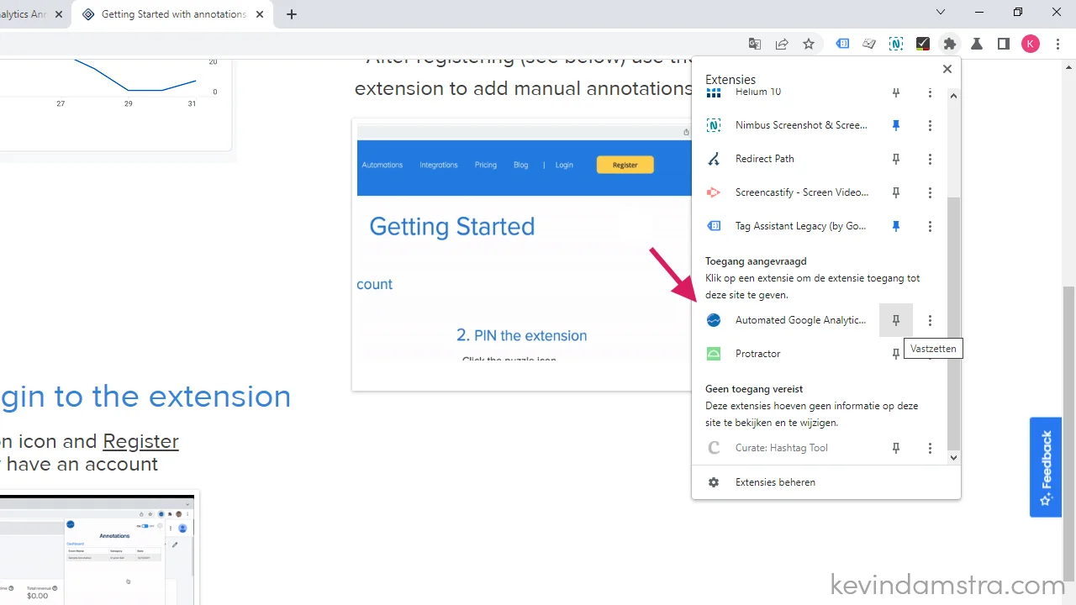This screenshot has width=1076, height=605.
Task: Click the Google Translate icon in address bar
Action: 755,44
